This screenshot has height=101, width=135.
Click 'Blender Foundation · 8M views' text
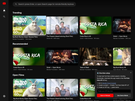tap(88, 70)
